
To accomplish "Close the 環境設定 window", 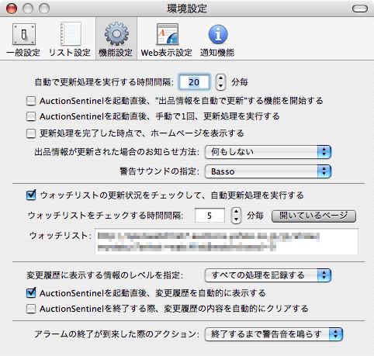I will coord(12,9).
